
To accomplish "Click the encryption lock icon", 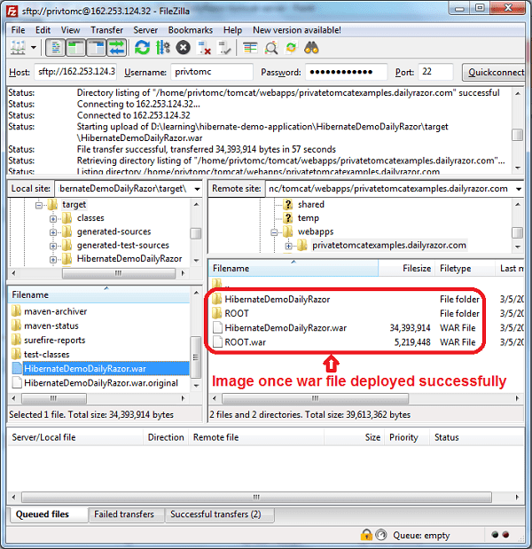I will coord(366,535).
